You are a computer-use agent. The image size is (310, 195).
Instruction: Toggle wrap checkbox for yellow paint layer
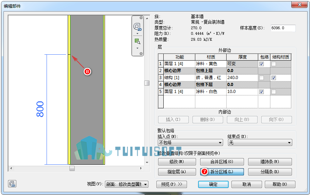coord(261,64)
